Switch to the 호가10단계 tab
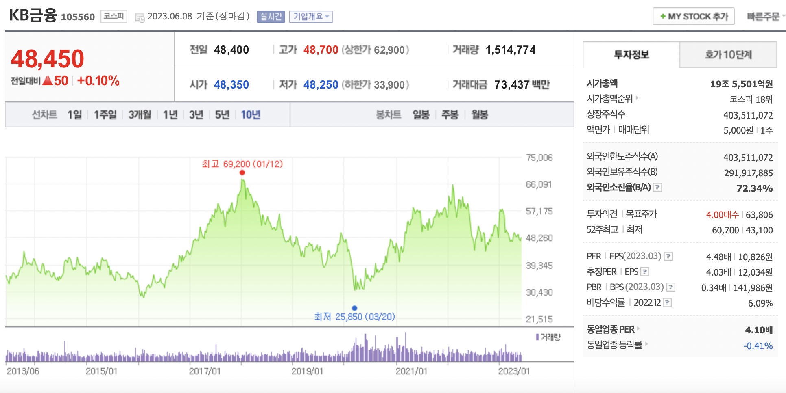The width and height of the screenshot is (786, 393). click(x=728, y=55)
